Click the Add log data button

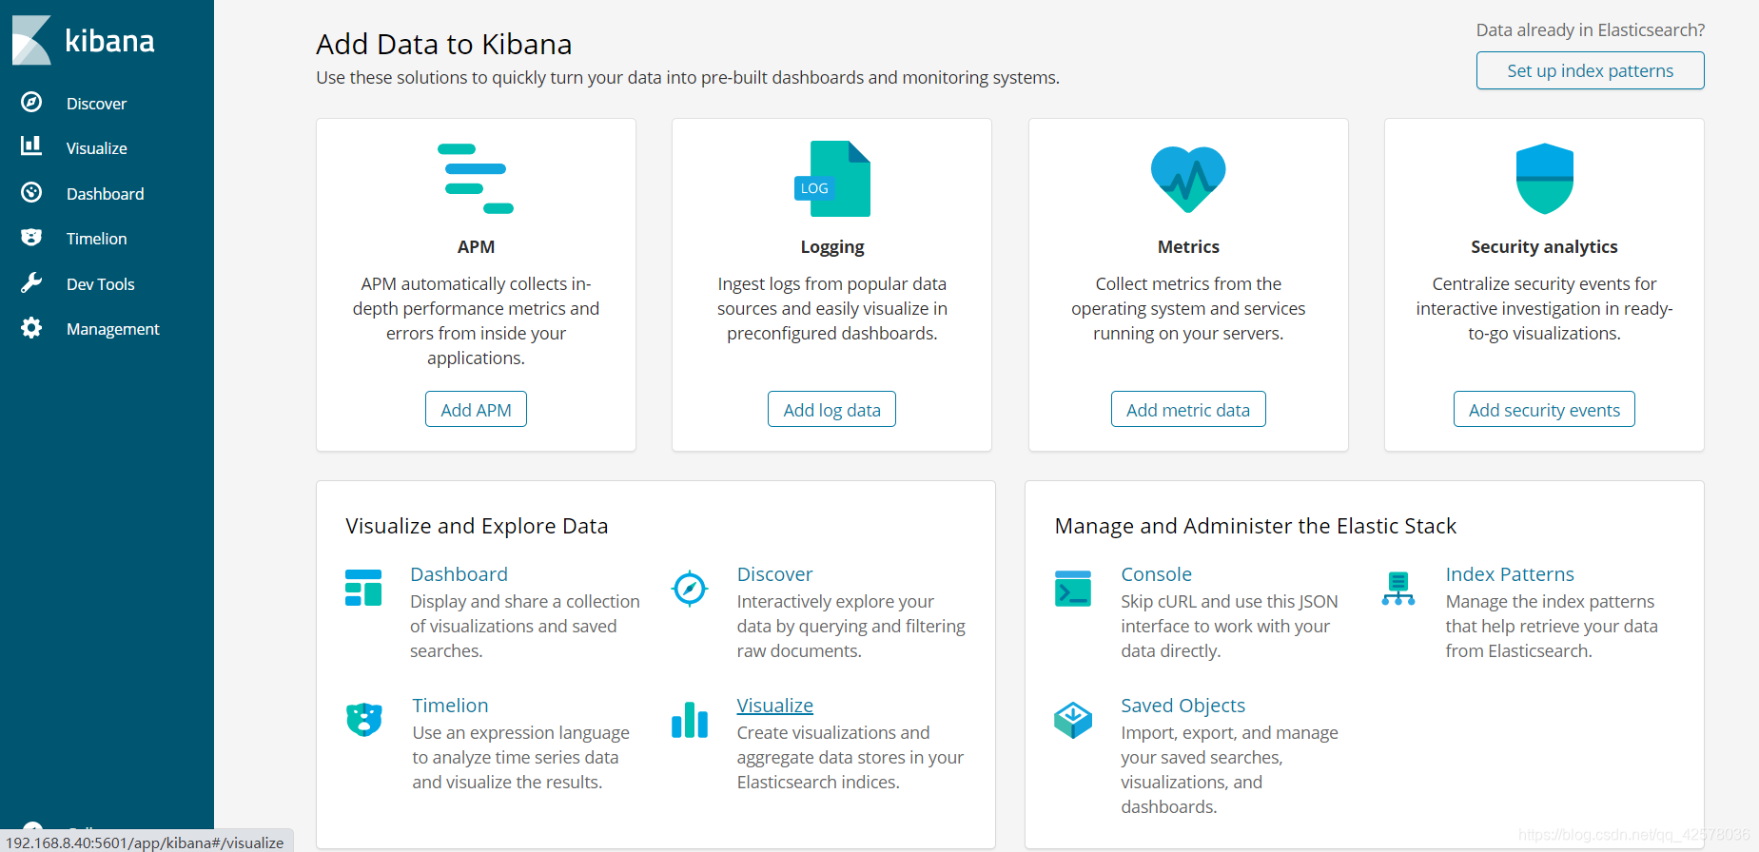point(831,409)
